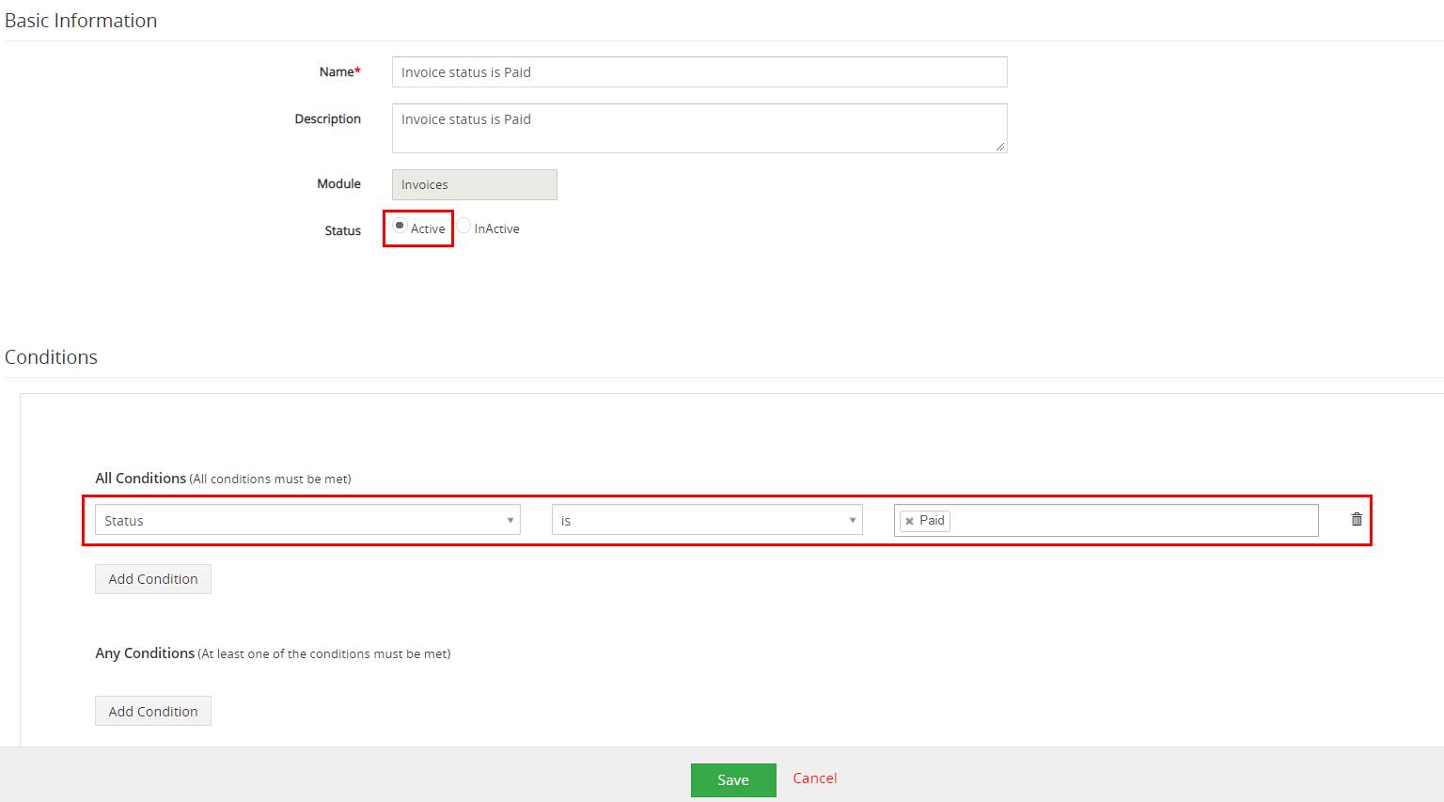The image size is (1444, 802).
Task: Remove the Paid tag using its x
Action: (909, 521)
